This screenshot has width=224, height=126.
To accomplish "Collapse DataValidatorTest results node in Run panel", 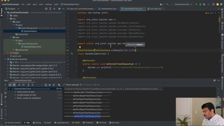I will point(9,89).
